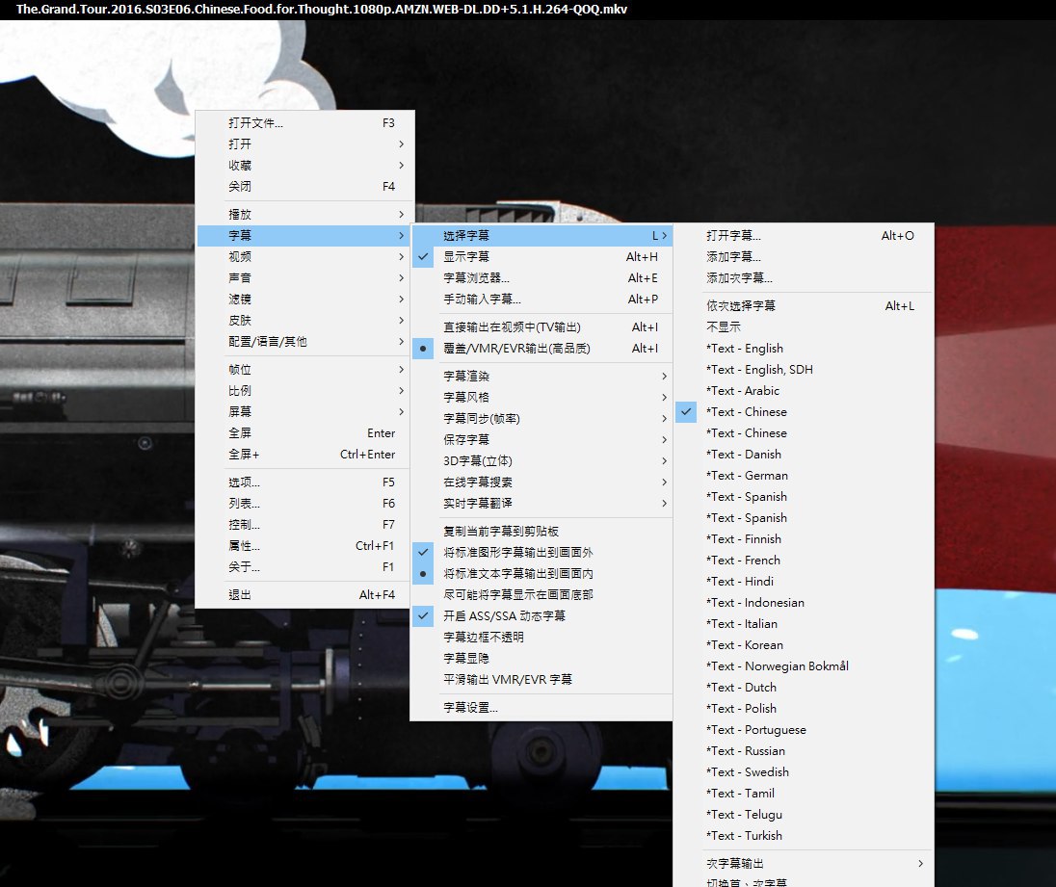1056x887 pixels.
Task: Toggle 将标准图形字幕输出到画面外 option
Action: click(x=517, y=553)
